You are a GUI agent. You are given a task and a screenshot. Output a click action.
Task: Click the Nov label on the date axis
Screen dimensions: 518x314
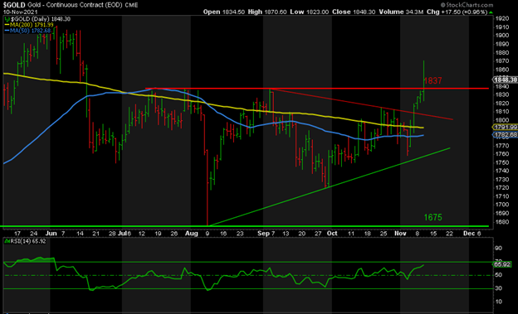pyautogui.click(x=400, y=234)
